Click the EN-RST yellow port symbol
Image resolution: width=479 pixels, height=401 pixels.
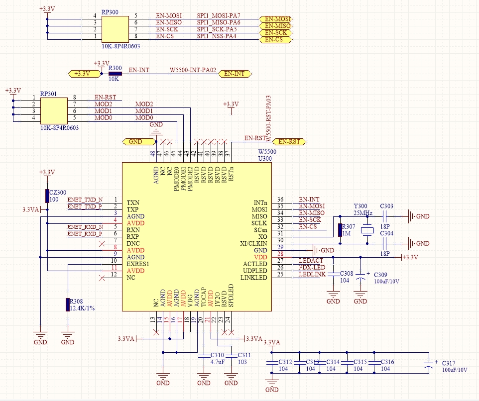click(289, 142)
